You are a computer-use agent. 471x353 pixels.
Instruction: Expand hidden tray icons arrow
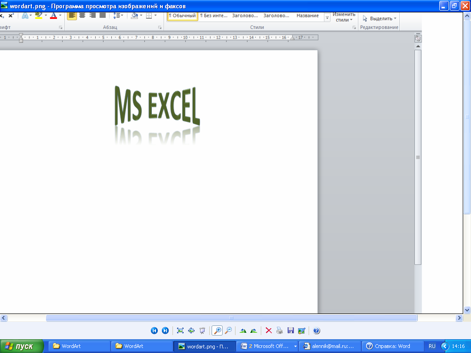(445, 347)
